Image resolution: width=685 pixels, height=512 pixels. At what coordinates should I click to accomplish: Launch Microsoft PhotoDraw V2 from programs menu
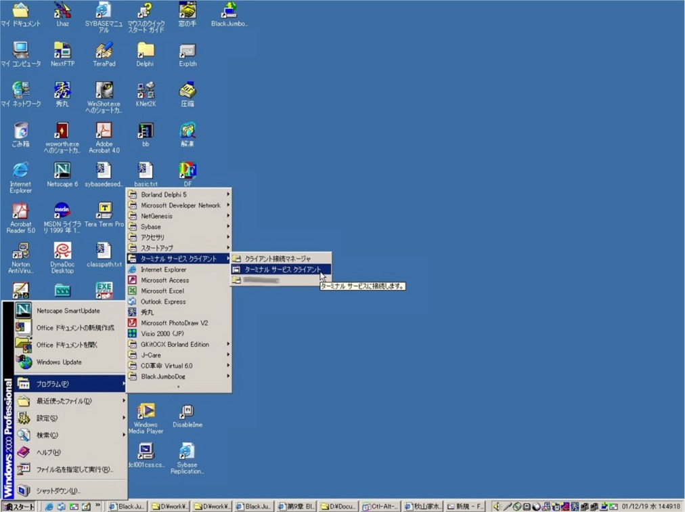click(x=179, y=322)
